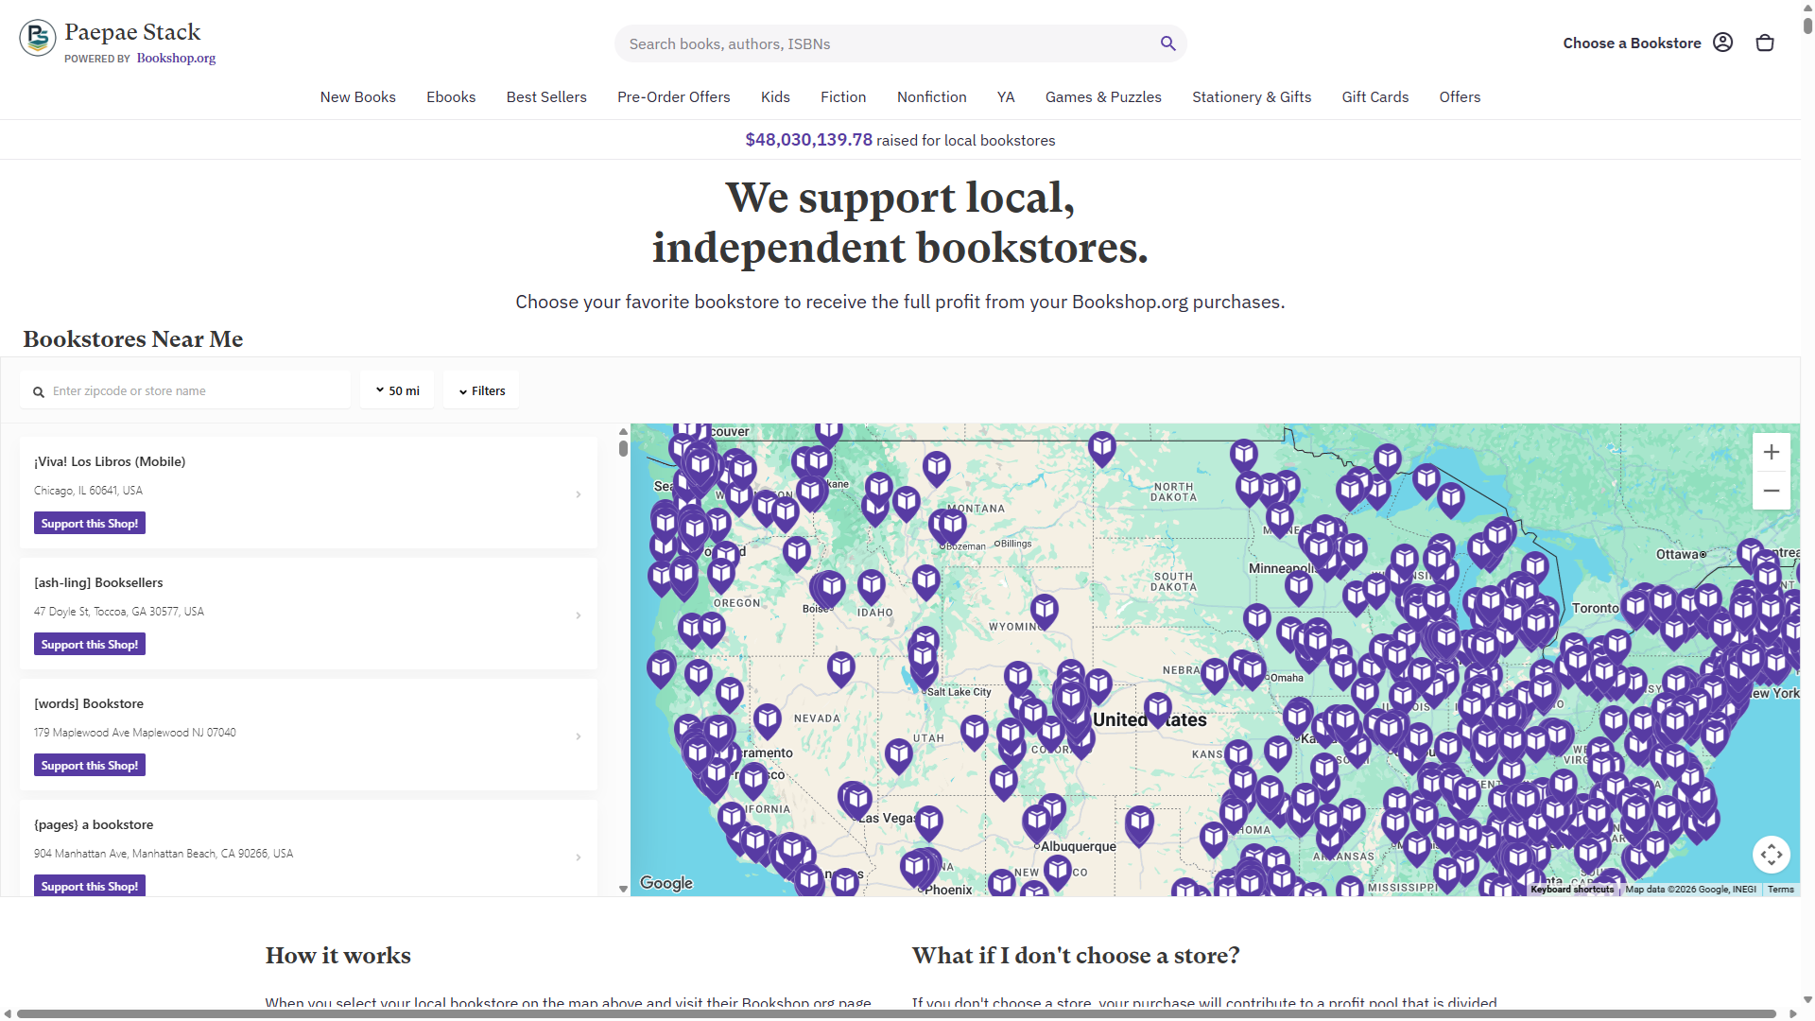Support the ¡Viva! Los Libros shop
This screenshot has height=1021, width=1815.
click(x=90, y=524)
